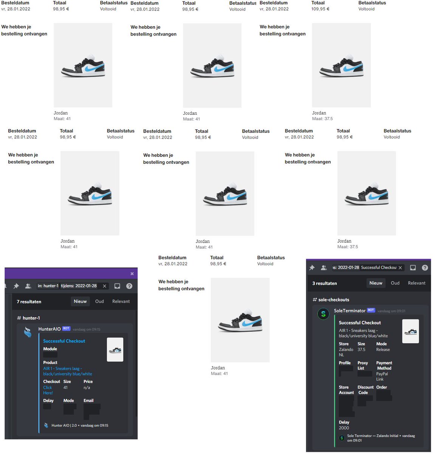Click the member list icon in sole-checkouts panel
The width and height of the screenshot is (435, 453).
324,268
